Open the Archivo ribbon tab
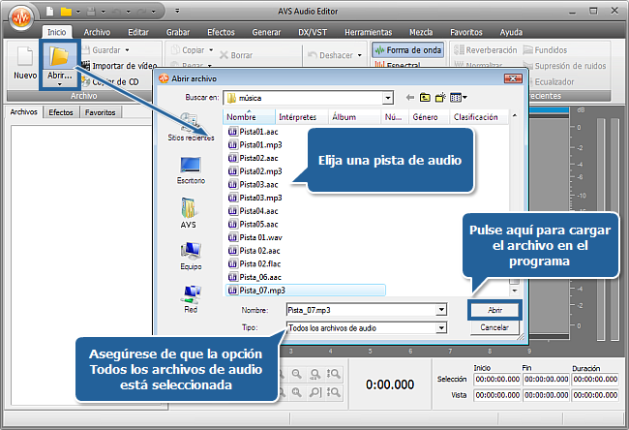This screenshot has width=629, height=430. point(97,32)
